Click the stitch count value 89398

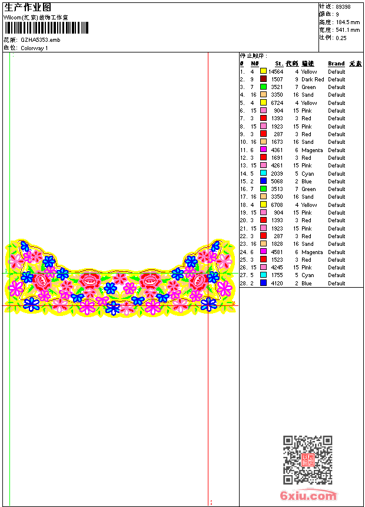click(343, 7)
